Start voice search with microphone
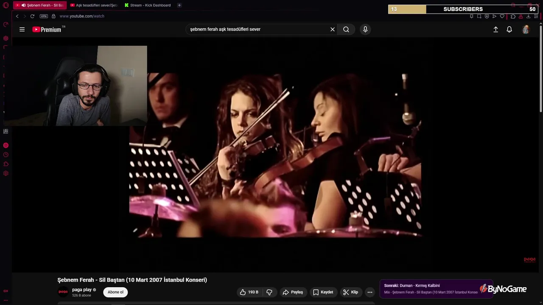This screenshot has width=543, height=305. (x=365, y=29)
